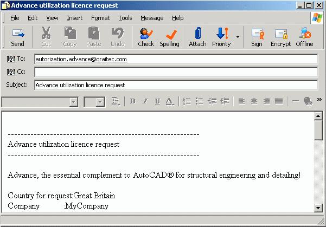The width and height of the screenshot is (326, 227).
Task: Click the Copy toolbar icon
Action: click(70, 37)
